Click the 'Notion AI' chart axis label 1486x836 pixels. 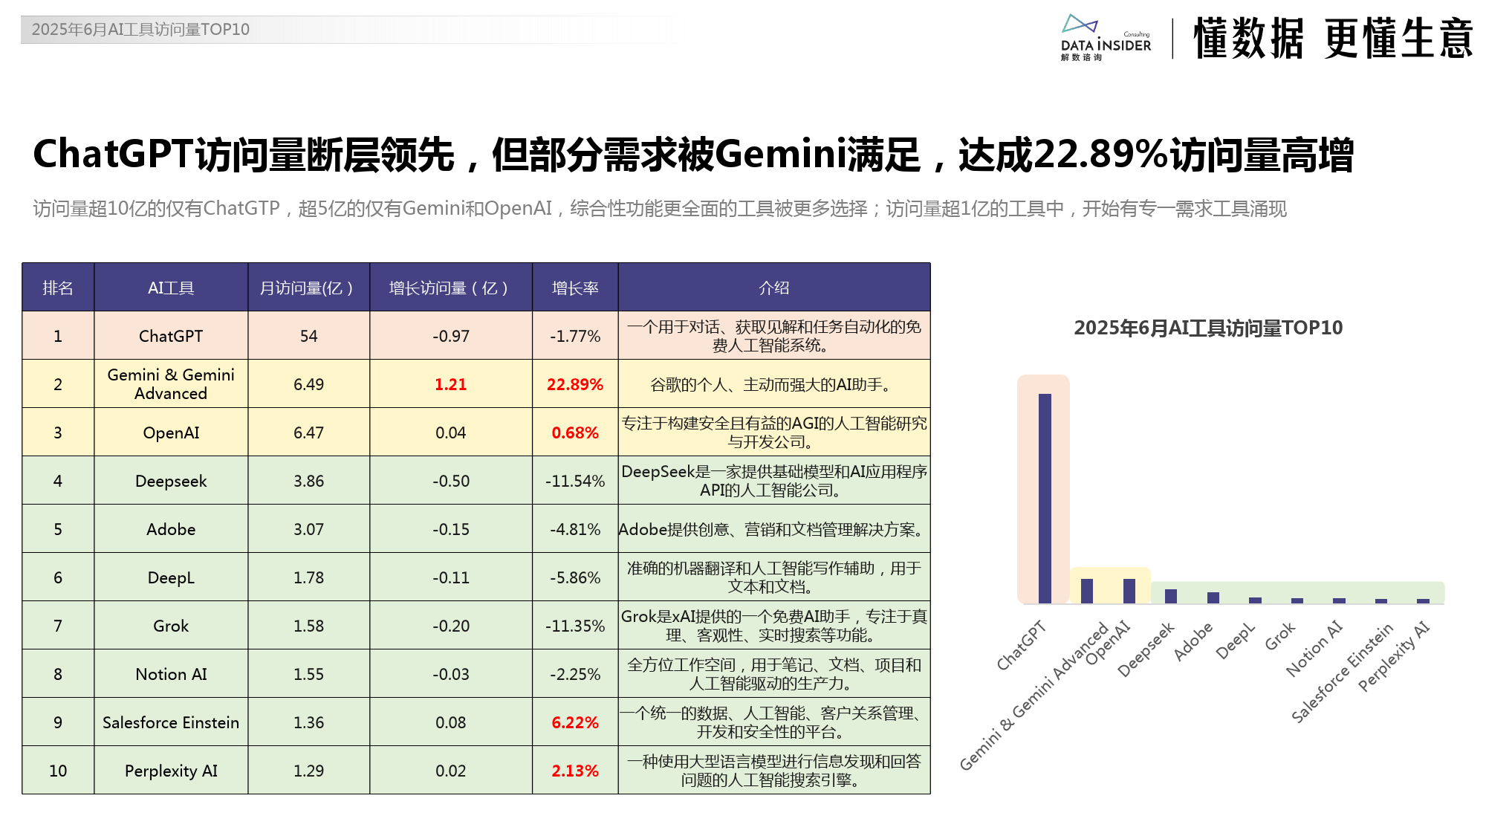pyautogui.click(x=1314, y=649)
